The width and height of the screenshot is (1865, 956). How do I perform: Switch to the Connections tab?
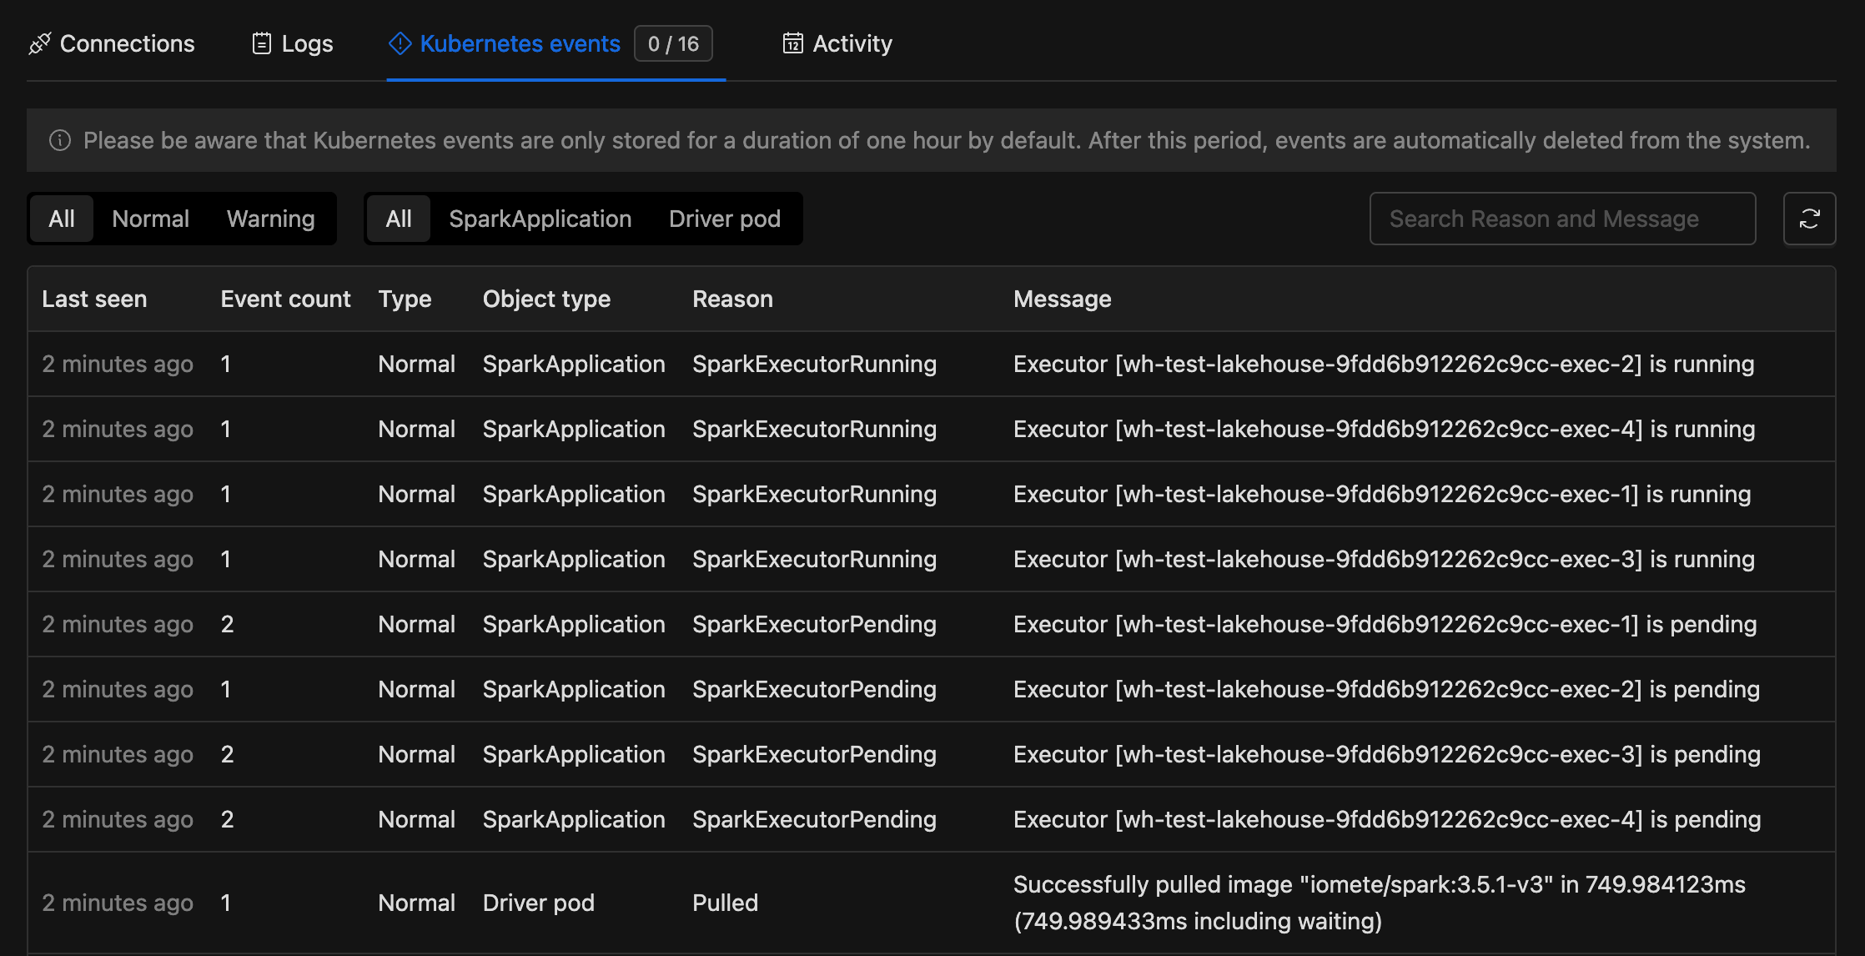tap(111, 42)
